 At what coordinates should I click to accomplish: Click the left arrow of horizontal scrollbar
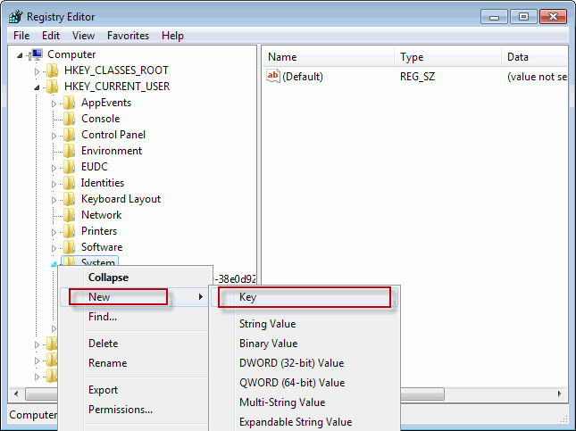pyautogui.click(x=16, y=394)
